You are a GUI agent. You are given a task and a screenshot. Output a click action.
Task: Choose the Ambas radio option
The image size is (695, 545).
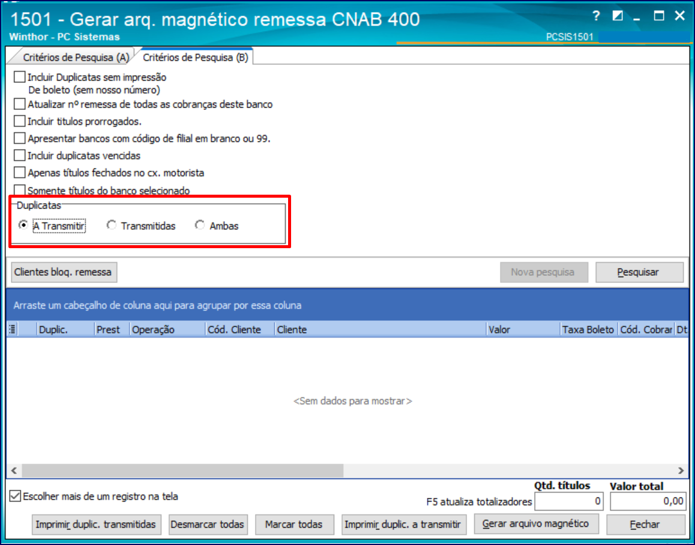click(x=200, y=225)
